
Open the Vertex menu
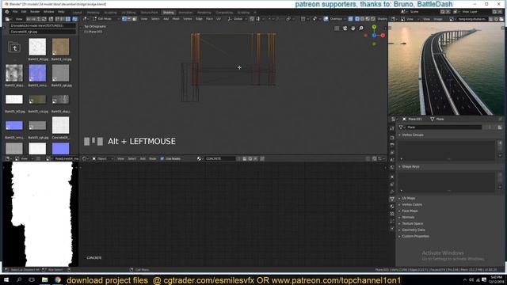click(x=188, y=19)
